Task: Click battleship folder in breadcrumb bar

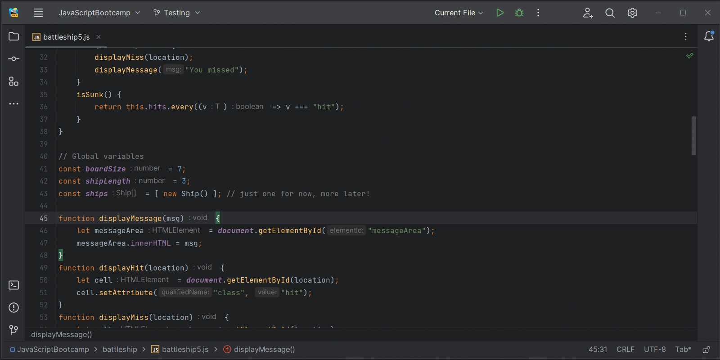Action: click(x=120, y=349)
